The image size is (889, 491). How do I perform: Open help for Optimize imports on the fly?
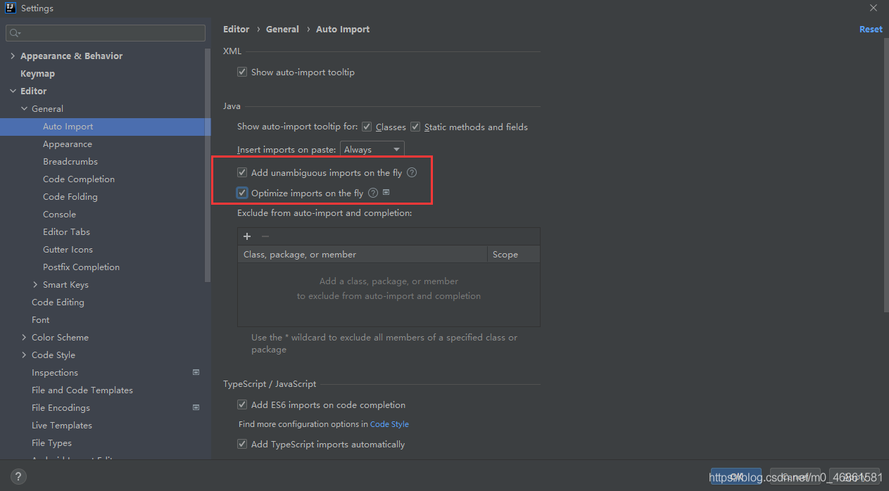373,193
